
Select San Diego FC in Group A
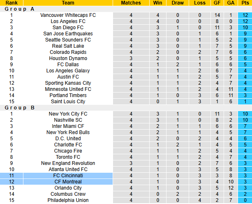(68, 28)
